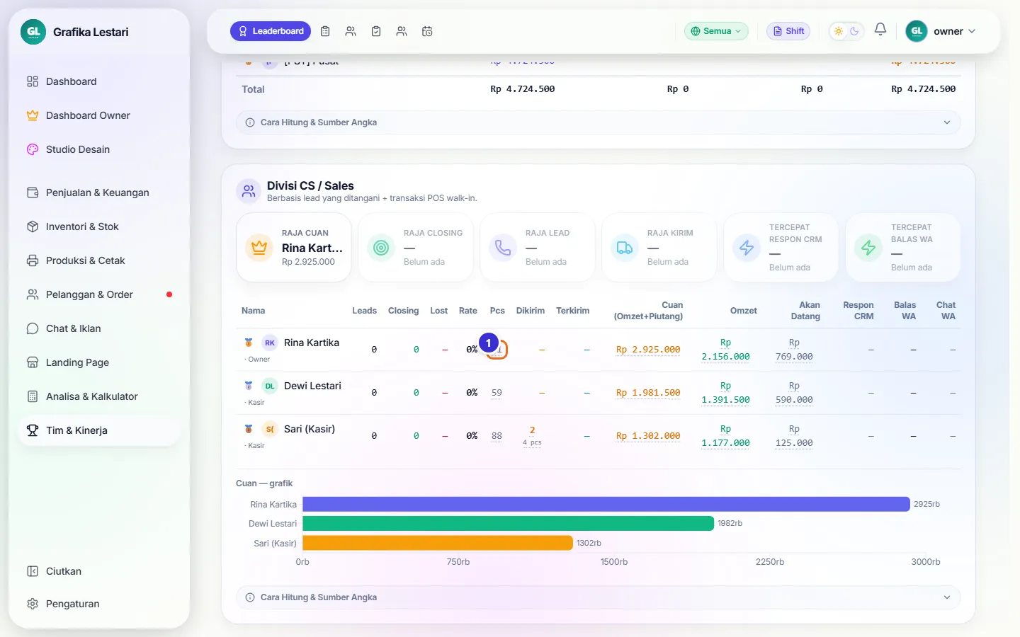Image resolution: width=1020 pixels, height=637 pixels.
Task: Open the Semua filter dropdown
Action: point(716,31)
